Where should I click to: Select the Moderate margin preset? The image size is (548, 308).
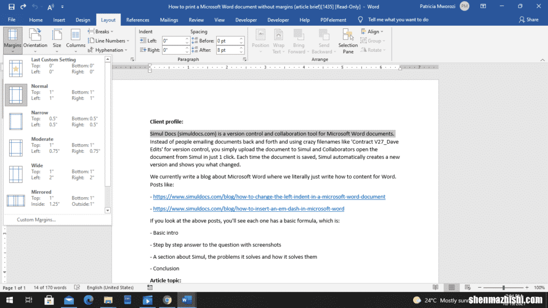[54, 148]
